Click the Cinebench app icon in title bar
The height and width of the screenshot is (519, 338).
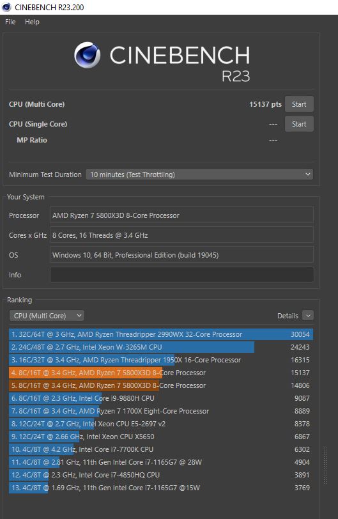tap(6, 7)
